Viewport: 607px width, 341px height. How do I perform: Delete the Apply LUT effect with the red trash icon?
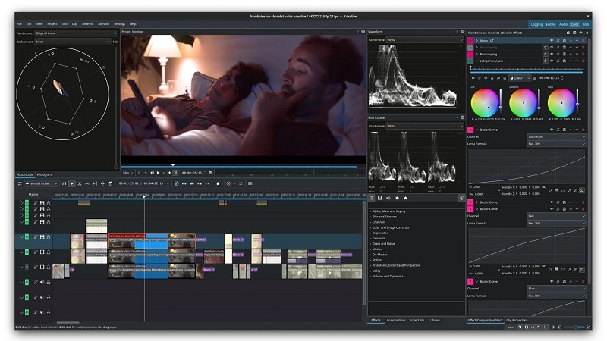pyautogui.click(x=583, y=41)
